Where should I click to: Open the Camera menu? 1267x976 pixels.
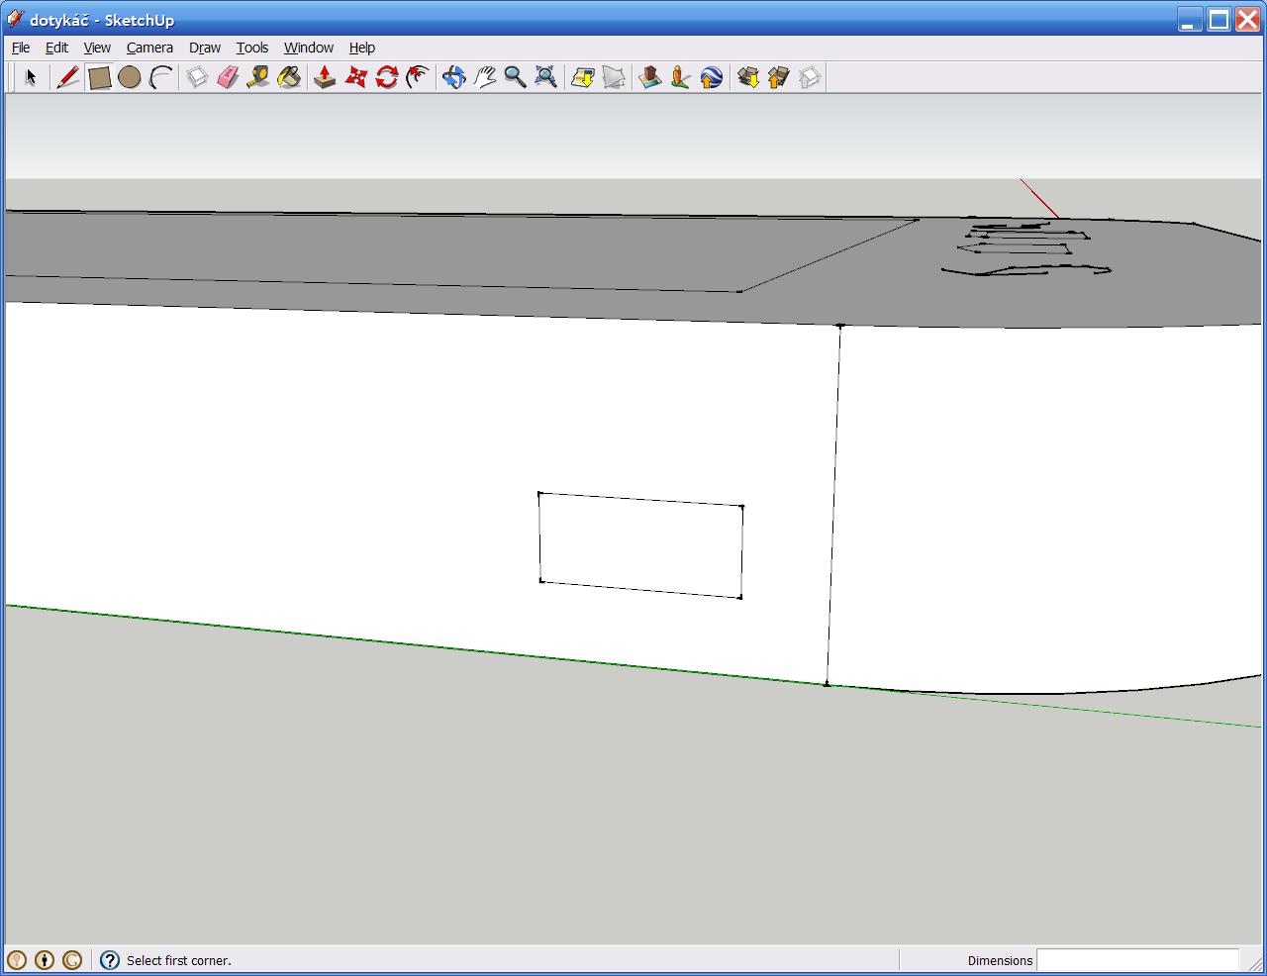[x=149, y=48]
